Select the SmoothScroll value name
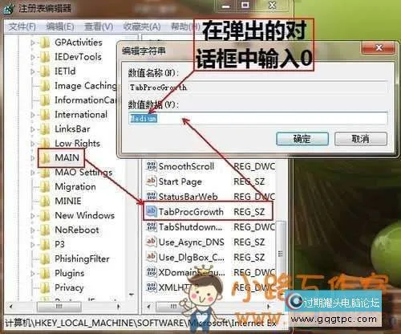 tap(186, 166)
